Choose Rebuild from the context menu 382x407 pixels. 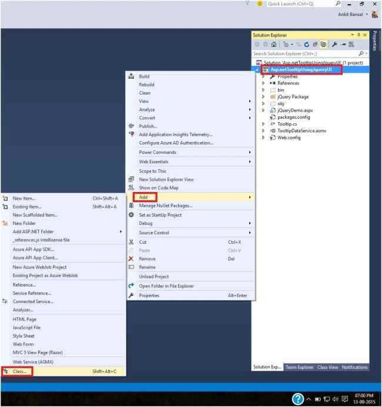[x=146, y=85]
